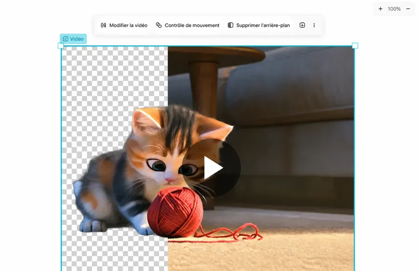The height and width of the screenshot is (271, 419).
Task: Open Contrôle de mouvement option
Action: [x=188, y=26]
